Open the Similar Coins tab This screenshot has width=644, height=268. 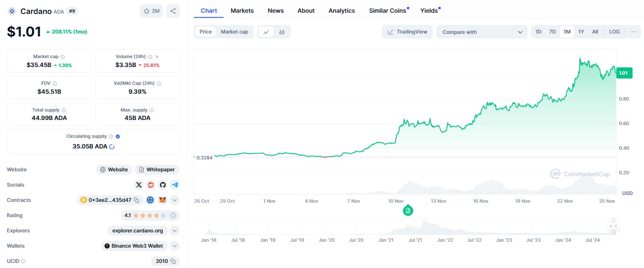(388, 11)
